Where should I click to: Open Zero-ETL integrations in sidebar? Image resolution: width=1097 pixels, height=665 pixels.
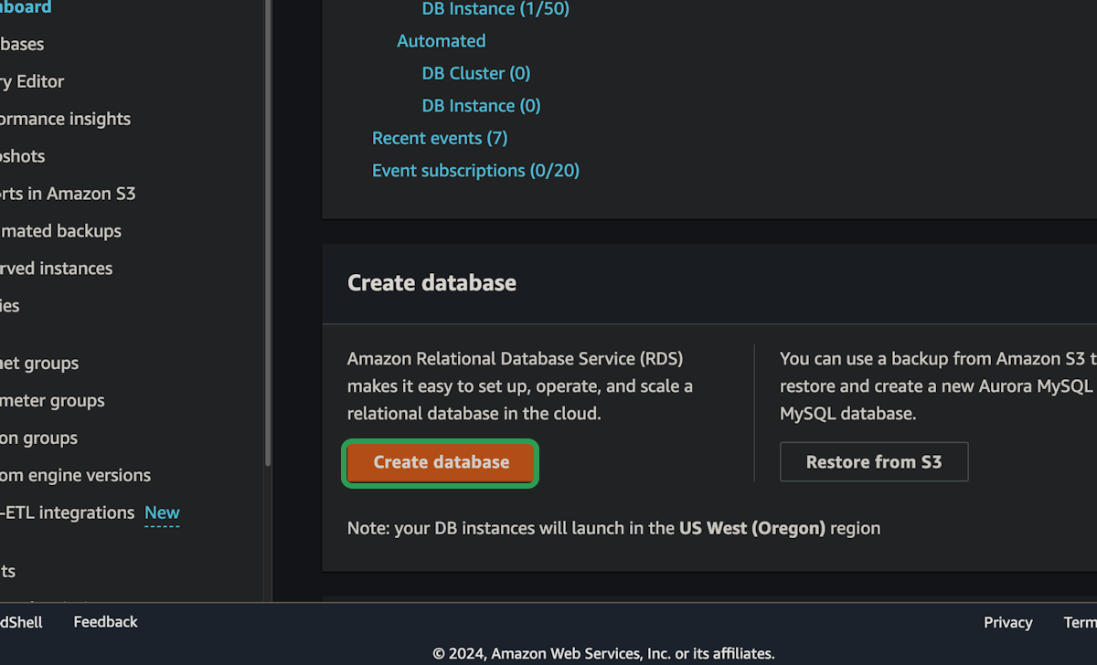point(68,513)
